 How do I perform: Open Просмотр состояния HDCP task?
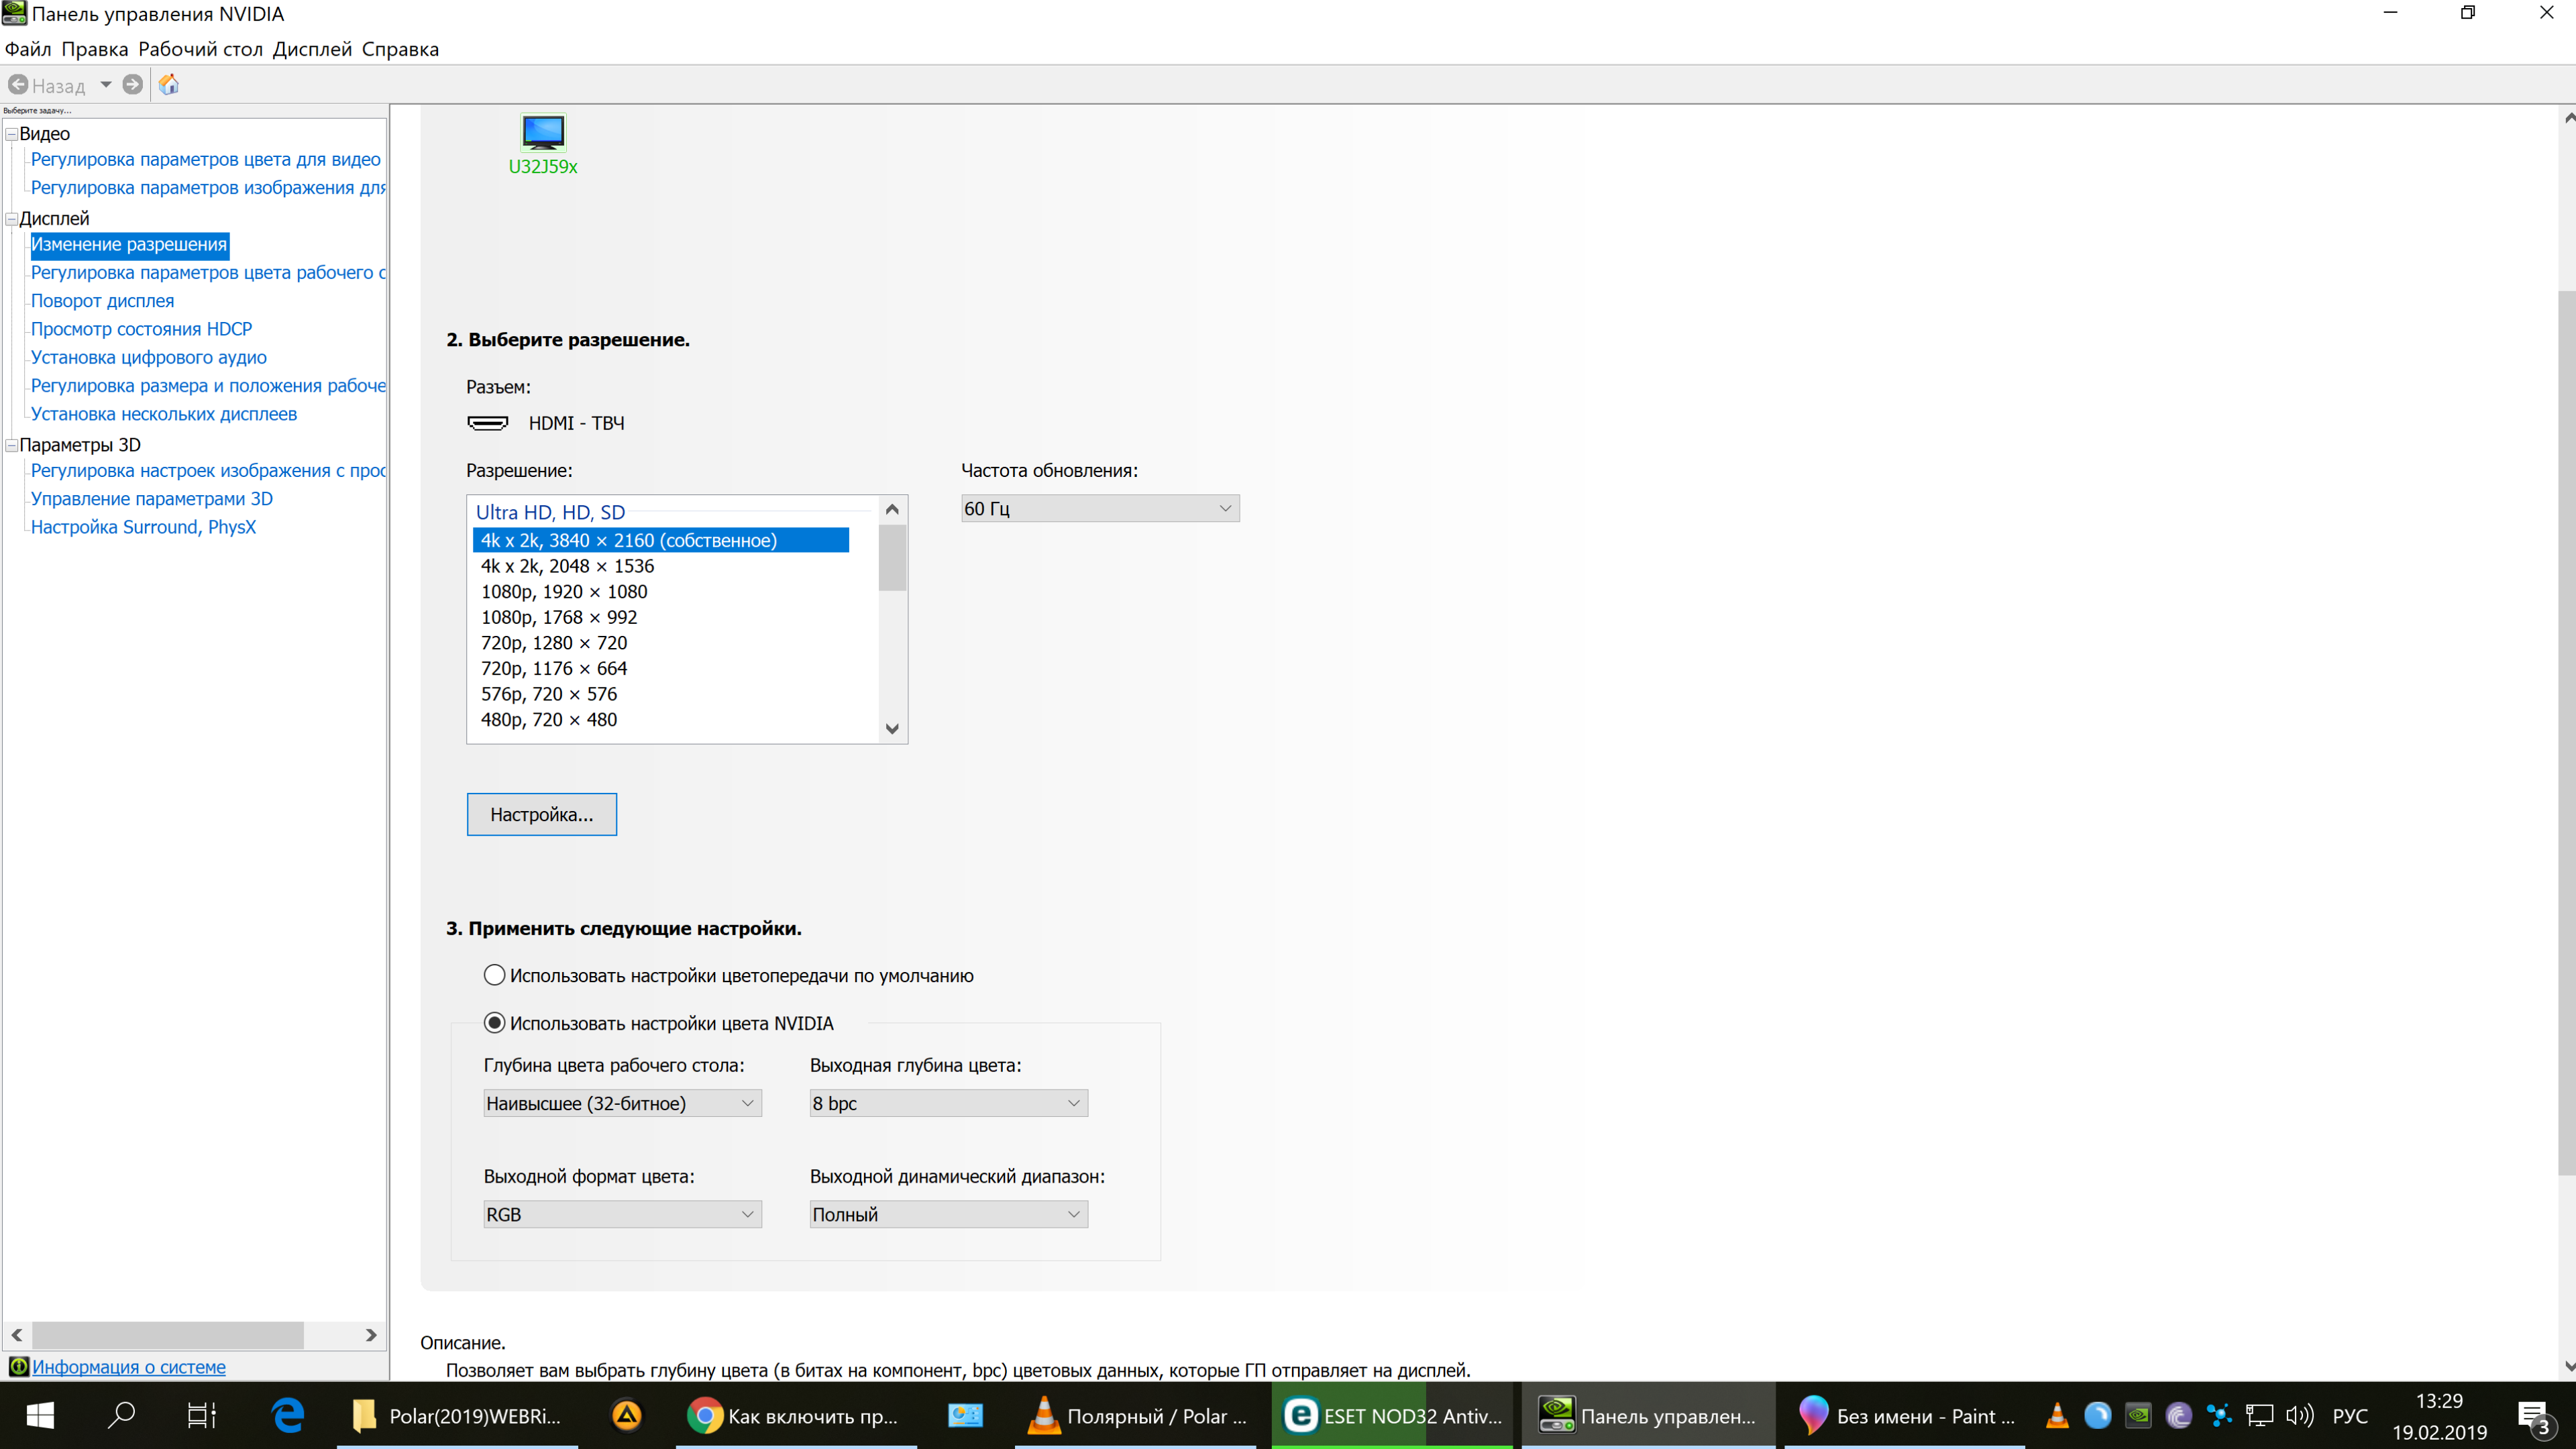(x=141, y=329)
